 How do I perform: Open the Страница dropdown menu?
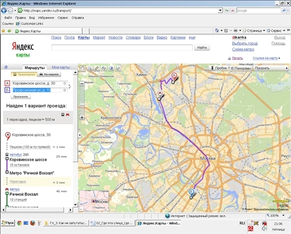[x=254, y=30]
